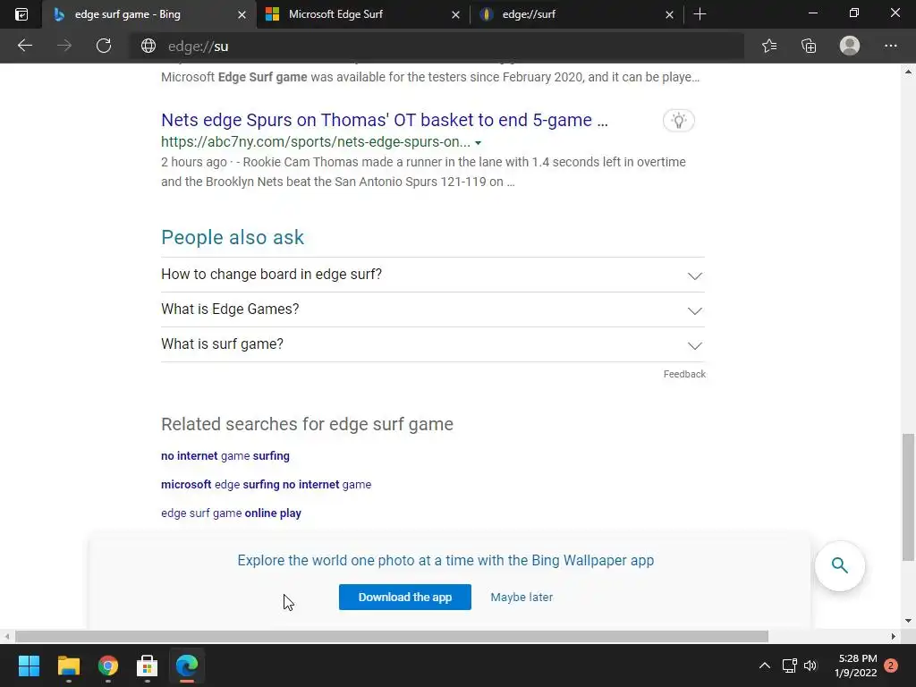Open File Explorer from taskbar

click(x=68, y=666)
